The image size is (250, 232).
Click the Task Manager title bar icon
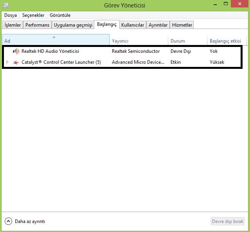click(5, 5)
